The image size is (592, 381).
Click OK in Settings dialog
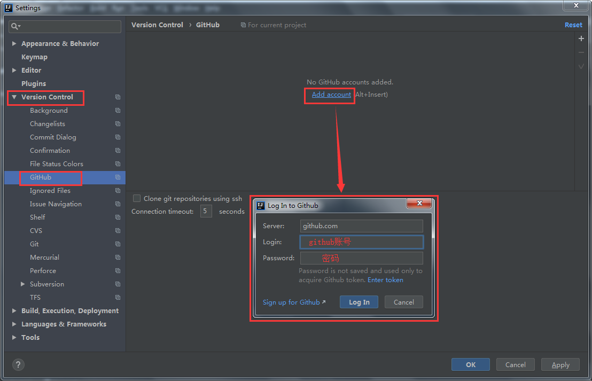point(470,365)
